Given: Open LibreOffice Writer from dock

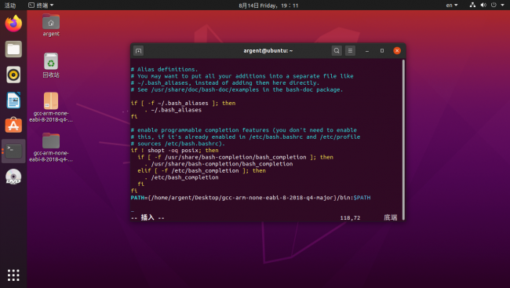Looking at the screenshot, I should 13,100.
